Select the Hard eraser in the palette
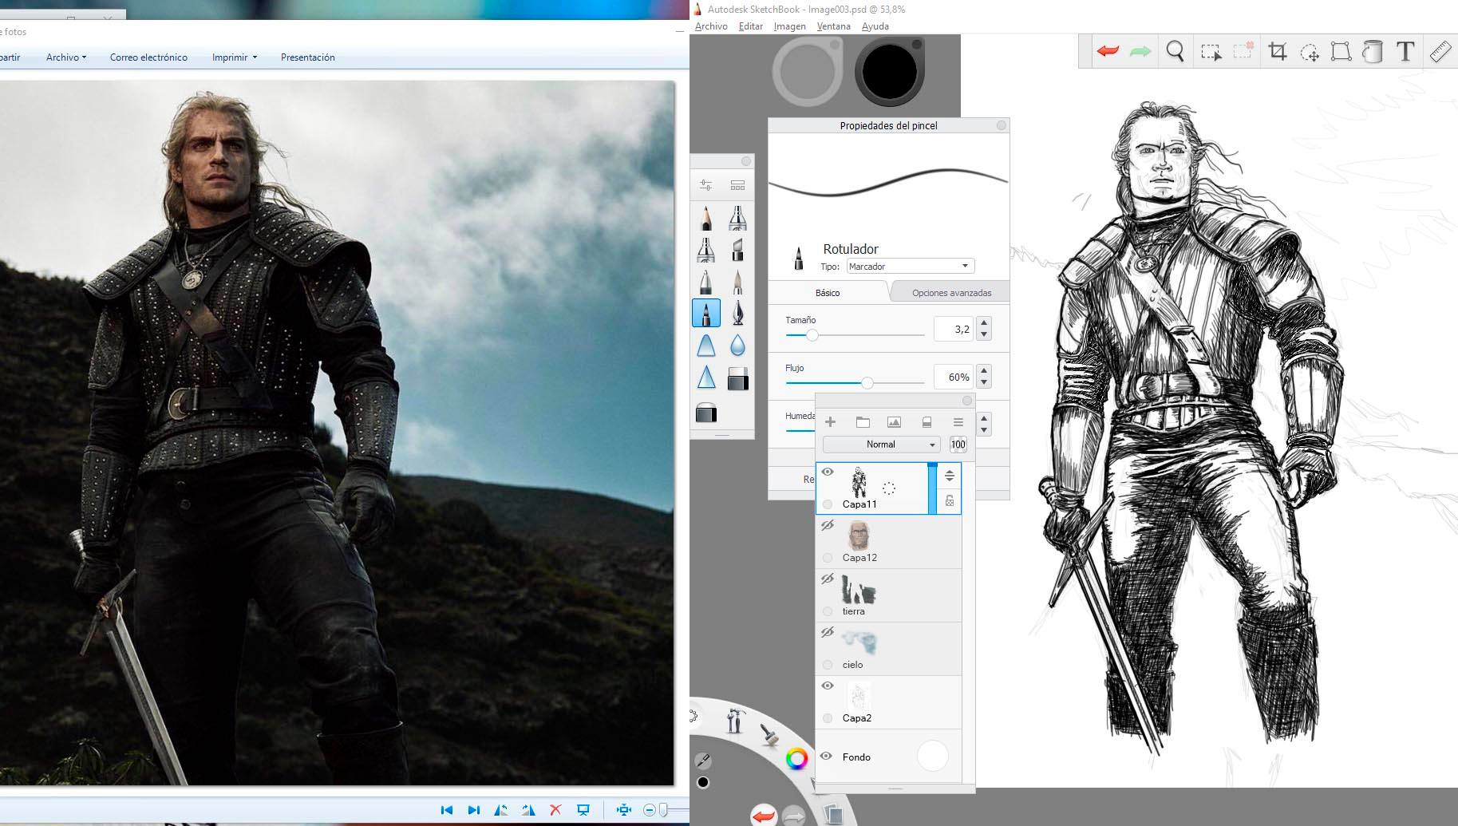1458x826 pixels. [x=737, y=377]
